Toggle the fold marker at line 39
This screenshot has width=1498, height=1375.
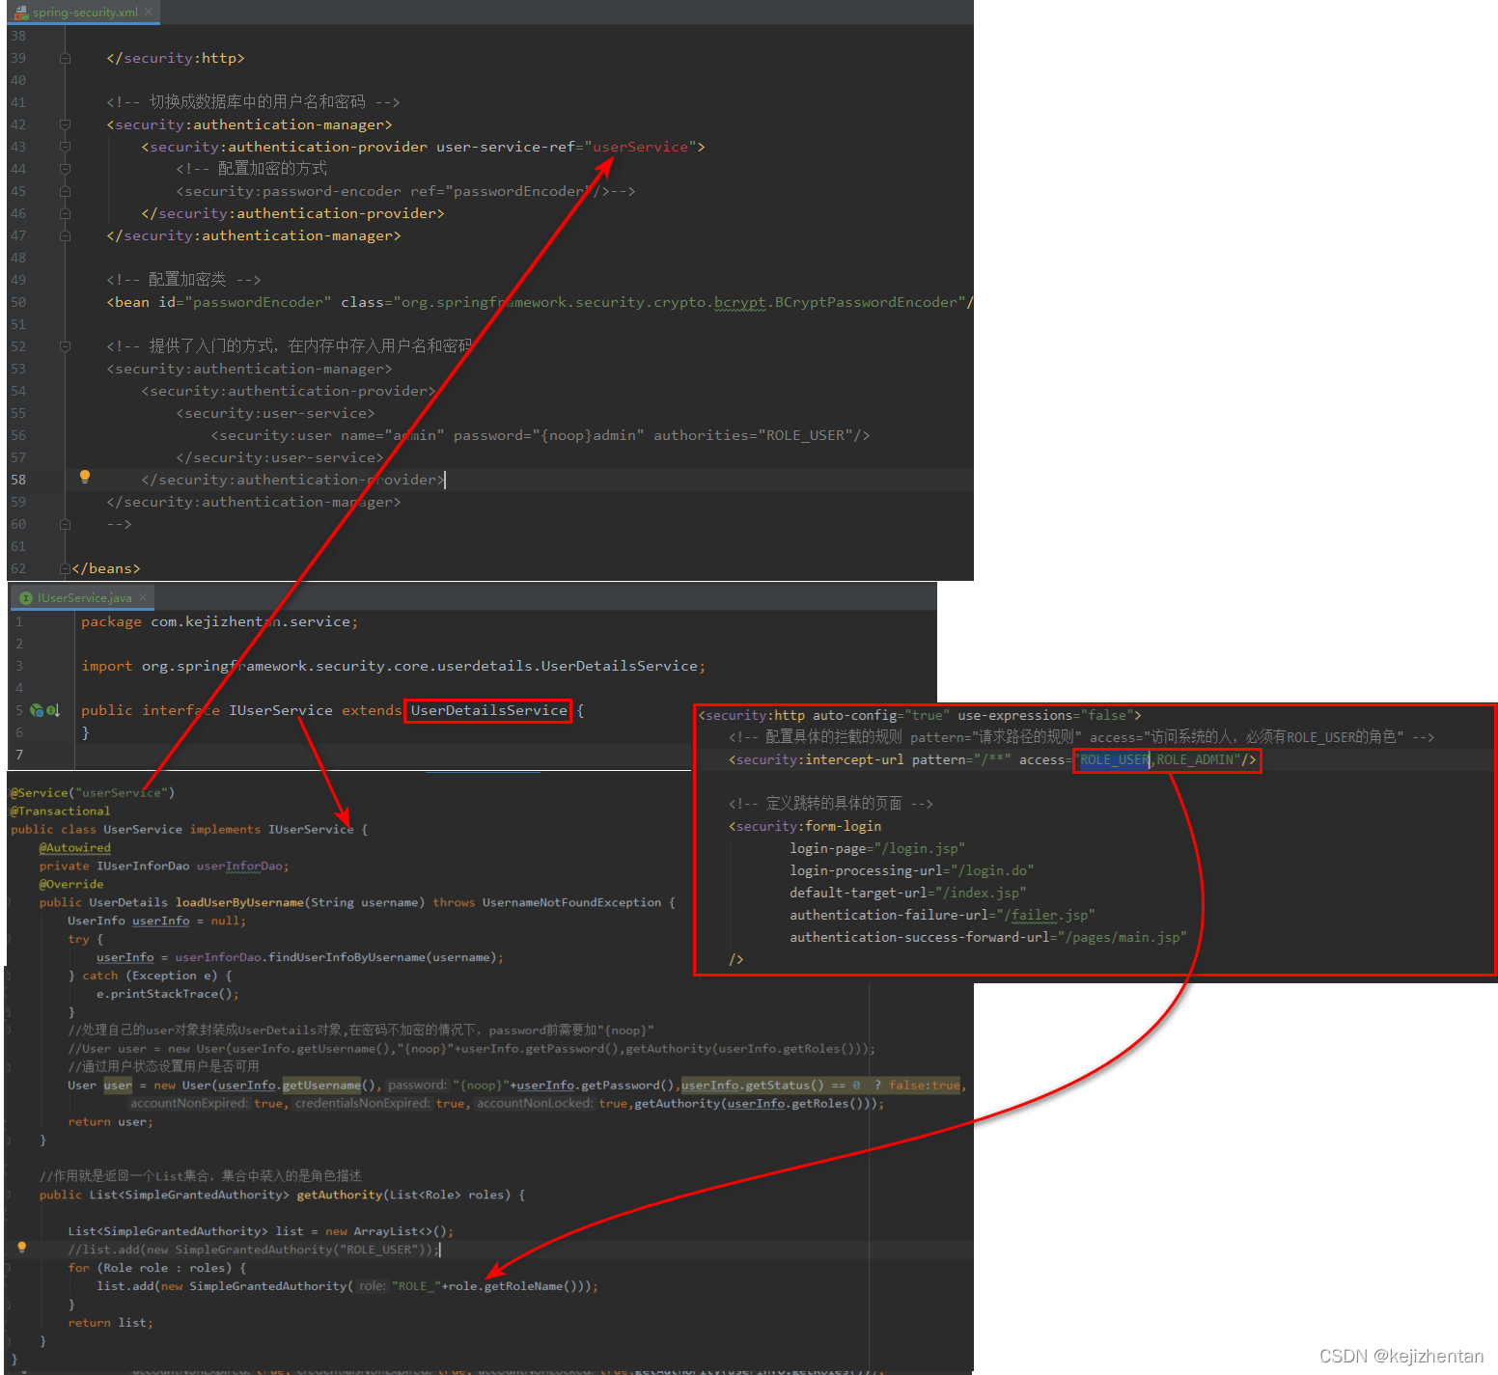65,58
